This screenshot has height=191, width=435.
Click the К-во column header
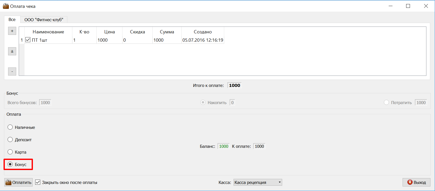(84, 32)
